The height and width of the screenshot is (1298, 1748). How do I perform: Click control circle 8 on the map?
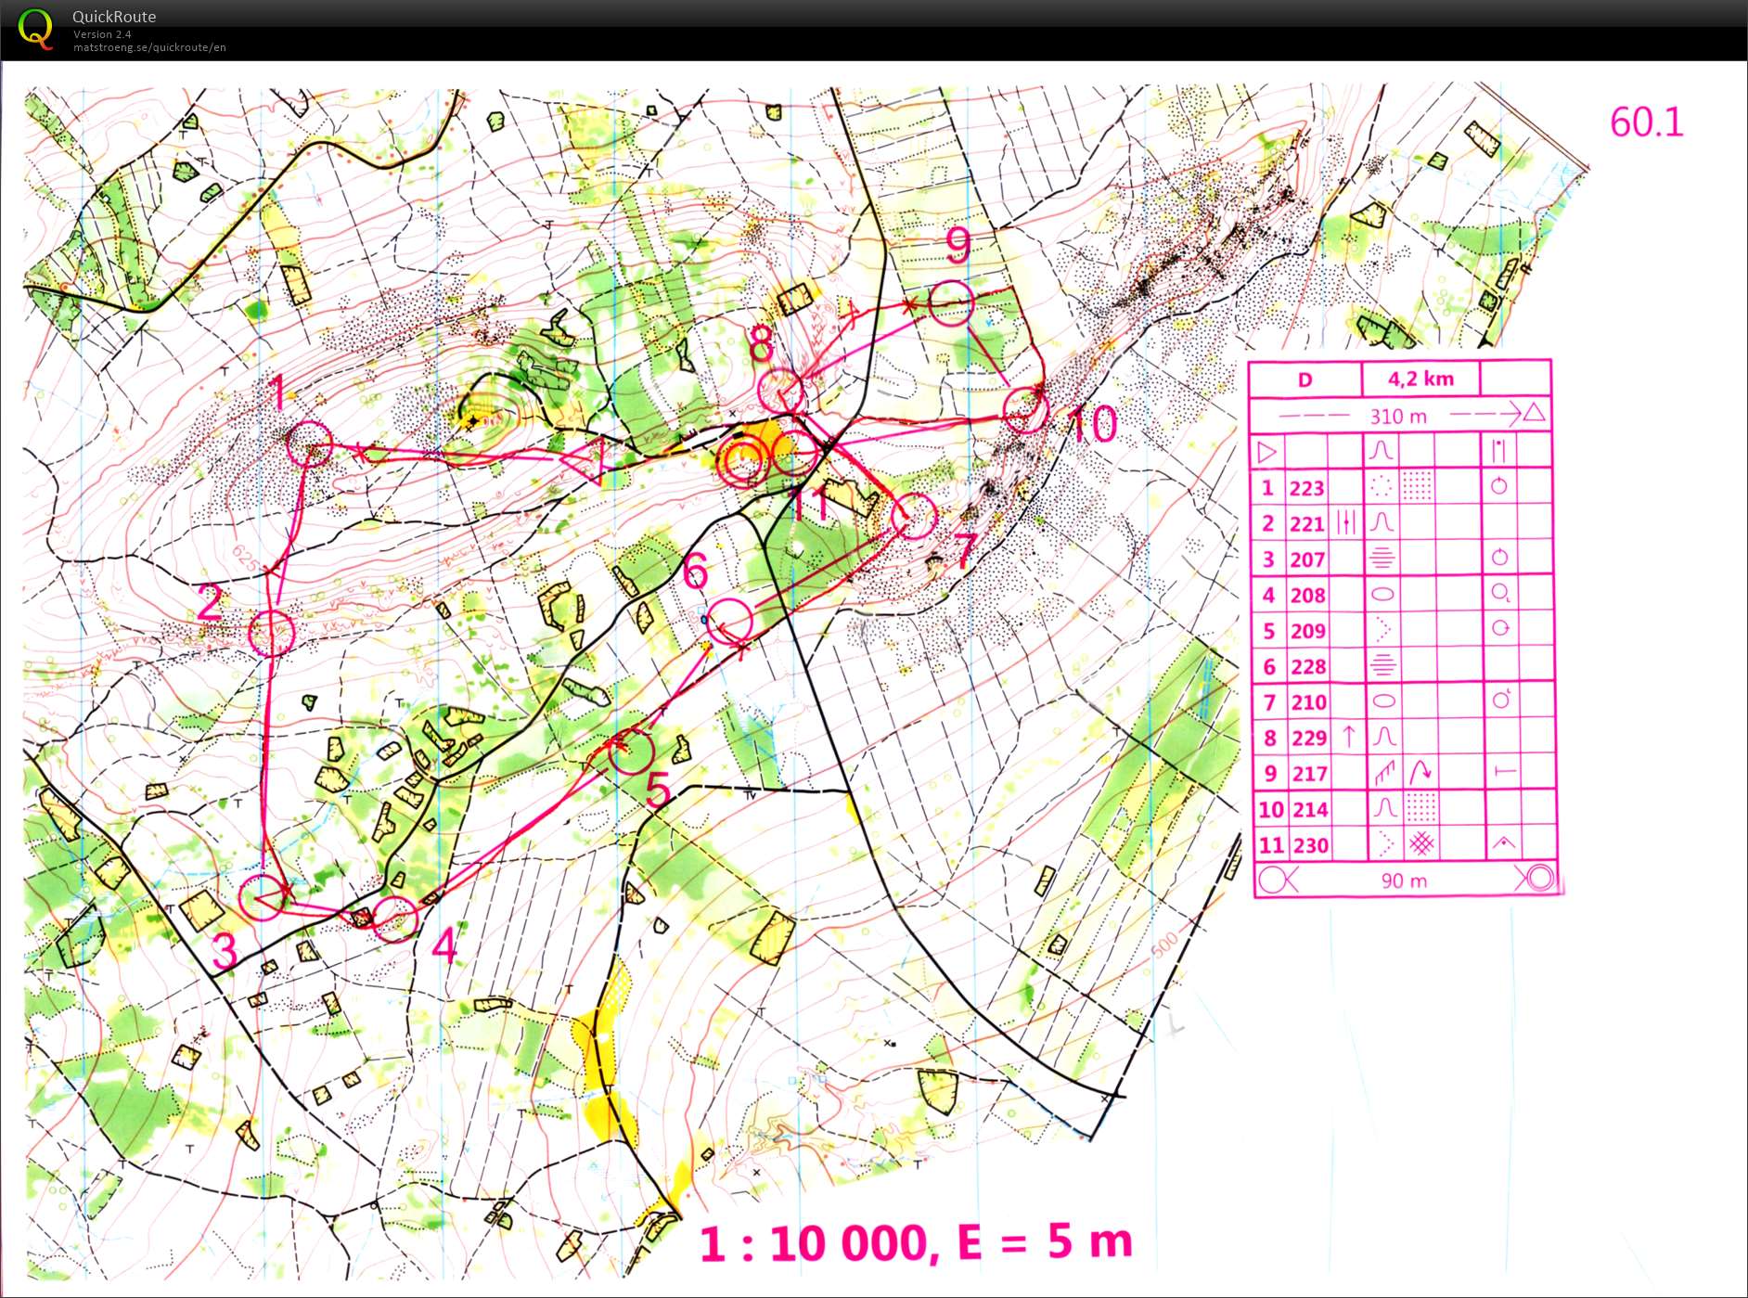(x=780, y=391)
